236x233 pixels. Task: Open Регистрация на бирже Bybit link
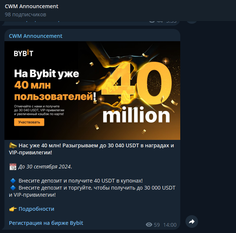(46, 223)
